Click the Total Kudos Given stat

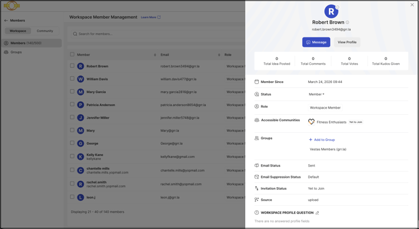386,61
